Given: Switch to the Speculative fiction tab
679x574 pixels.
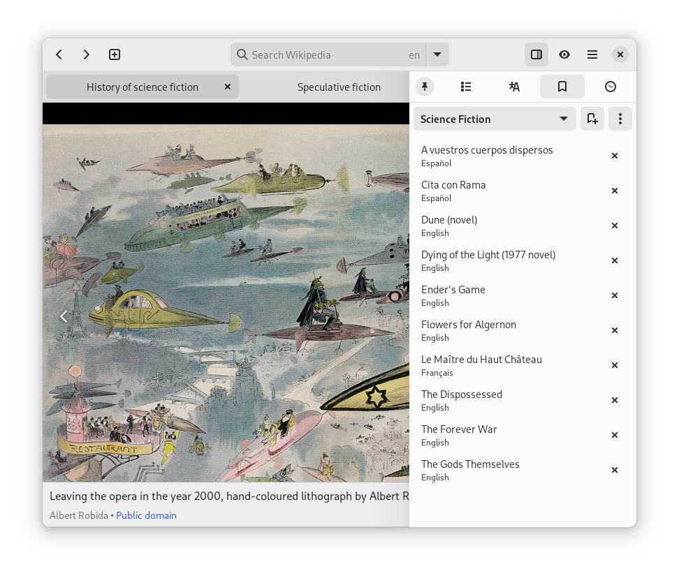Looking at the screenshot, I should 339,87.
